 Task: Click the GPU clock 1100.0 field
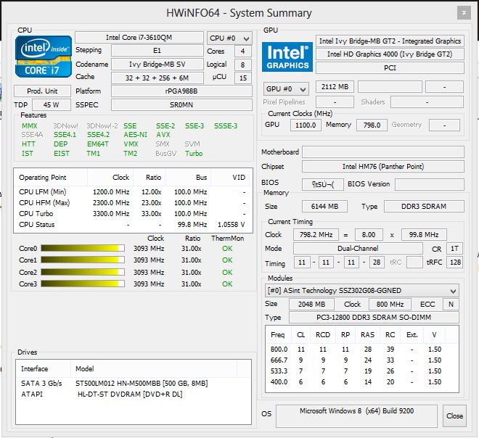(x=306, y=125)
